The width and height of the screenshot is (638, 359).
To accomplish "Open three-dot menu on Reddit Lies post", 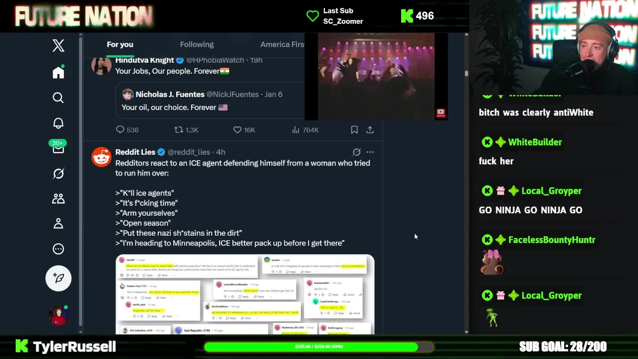I will click(370, 152).
